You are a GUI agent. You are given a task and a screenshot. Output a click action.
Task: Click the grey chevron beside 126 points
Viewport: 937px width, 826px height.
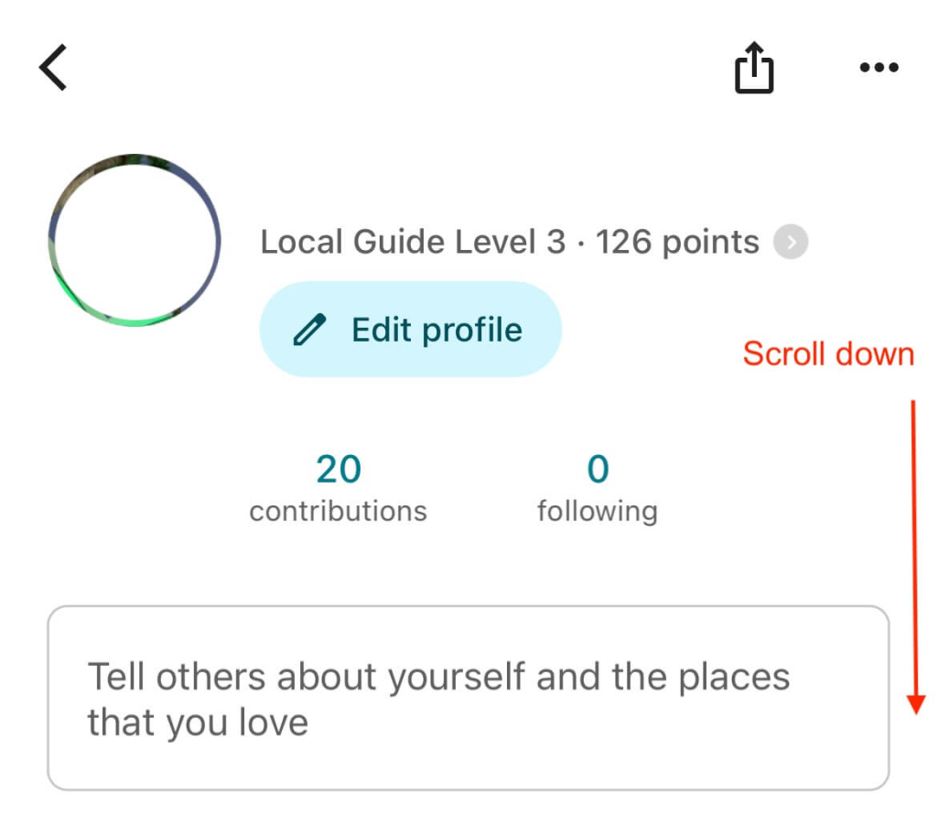point(791,243)
